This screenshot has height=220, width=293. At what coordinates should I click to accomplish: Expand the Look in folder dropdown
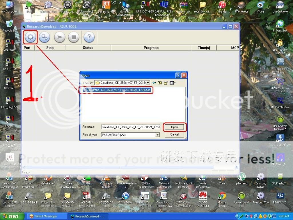pyautogui.click(x=148, y=83)
